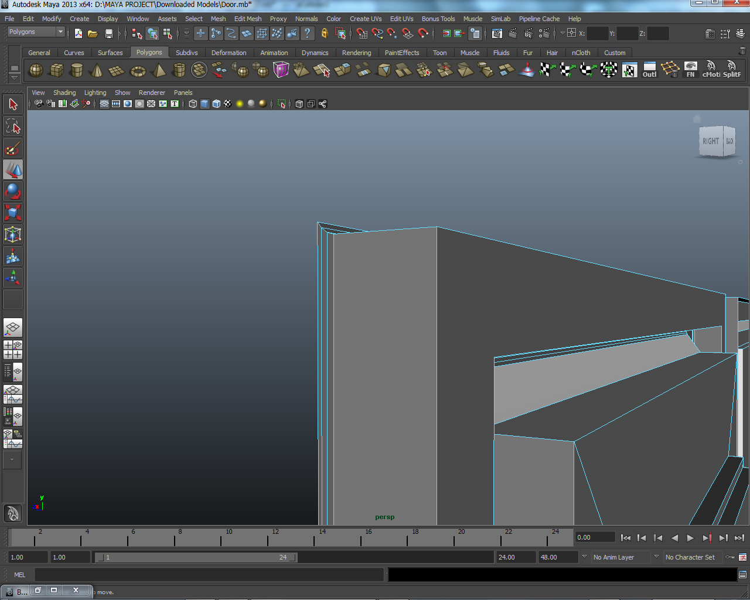
Task: Open the viewport Shading menu
Action: pos(64,93)
